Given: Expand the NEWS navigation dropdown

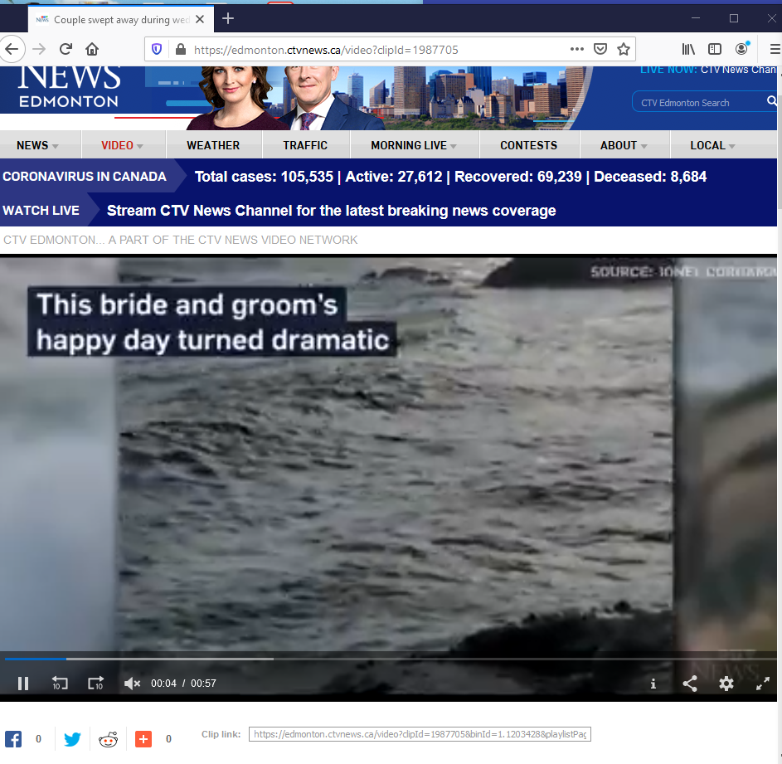Looking at the screenshot, I should [34, 144].
